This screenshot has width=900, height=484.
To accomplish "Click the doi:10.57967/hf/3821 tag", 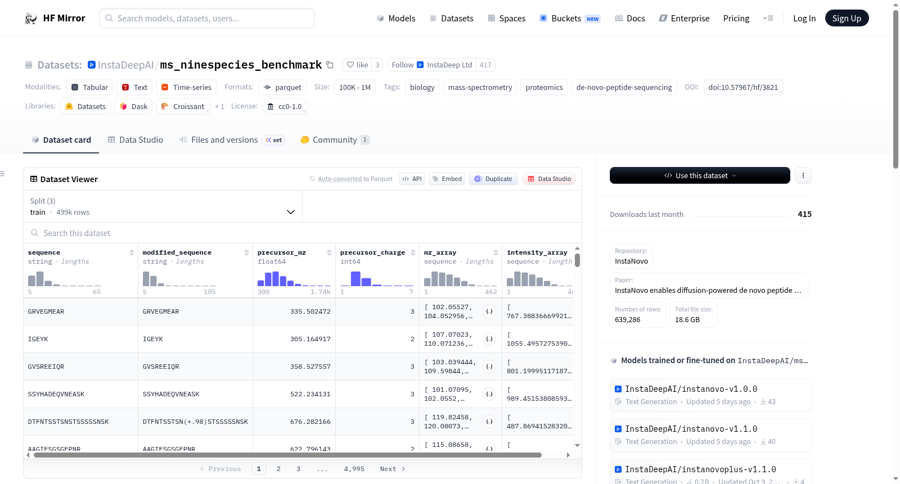I will click(x=744, y=88).
